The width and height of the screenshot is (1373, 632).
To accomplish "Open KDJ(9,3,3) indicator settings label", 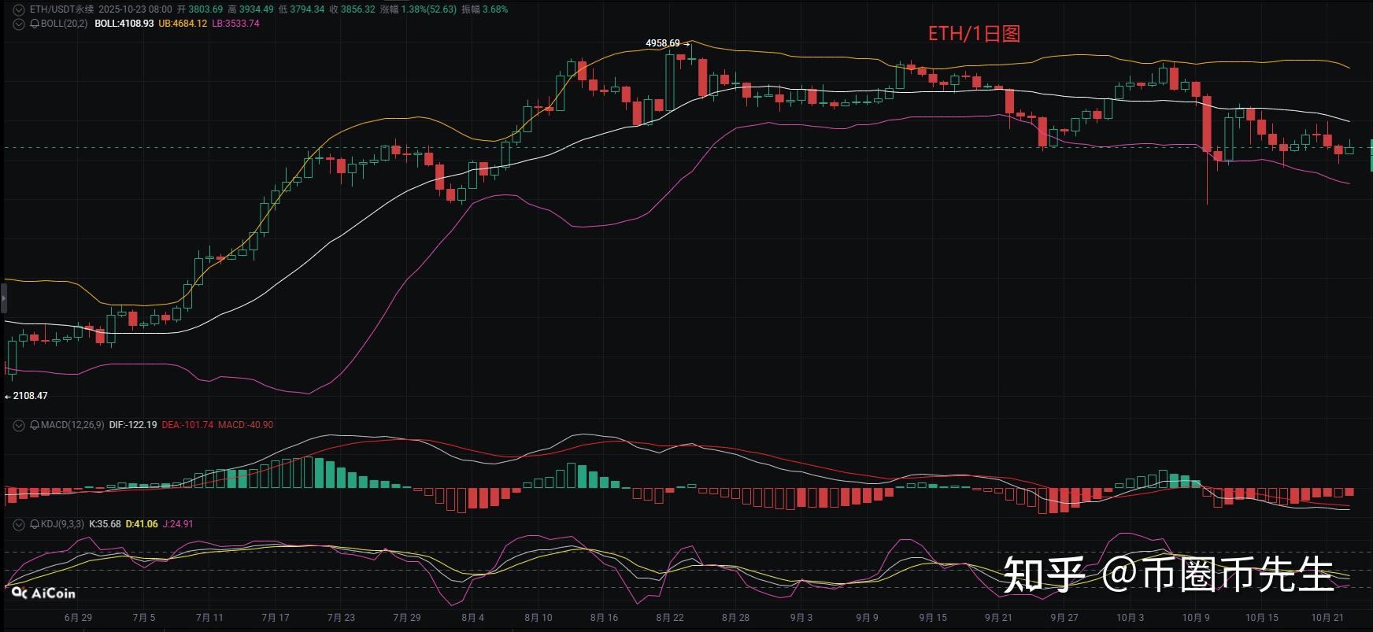I will (62, 524).
